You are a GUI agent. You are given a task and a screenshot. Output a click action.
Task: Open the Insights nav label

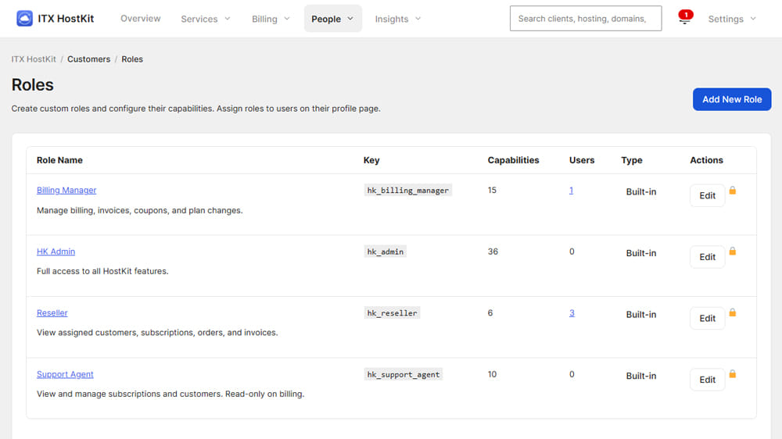point(392,19)
